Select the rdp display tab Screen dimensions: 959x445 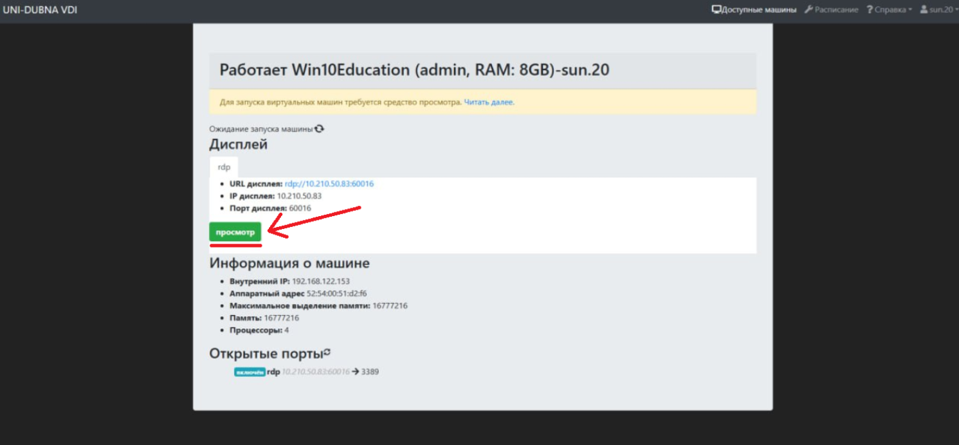pos(224,167)
